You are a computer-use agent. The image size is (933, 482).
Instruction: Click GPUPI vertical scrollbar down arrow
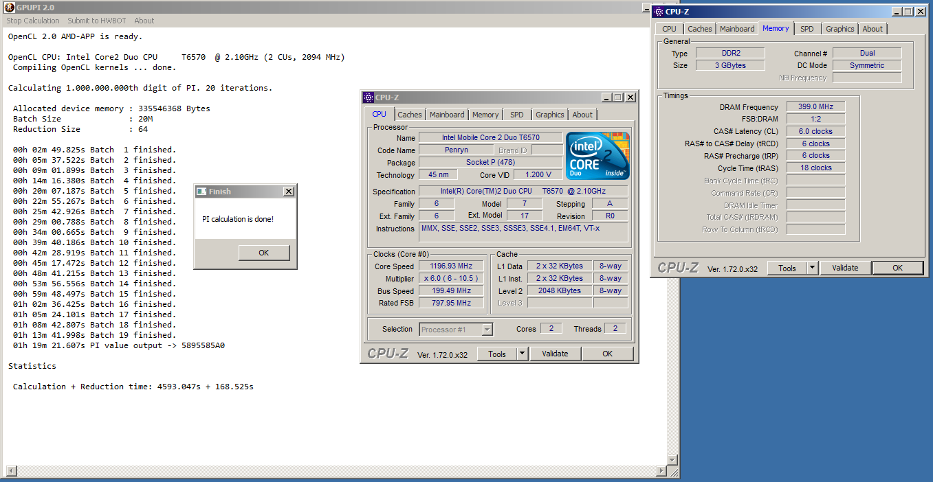[x=673, y=459]
